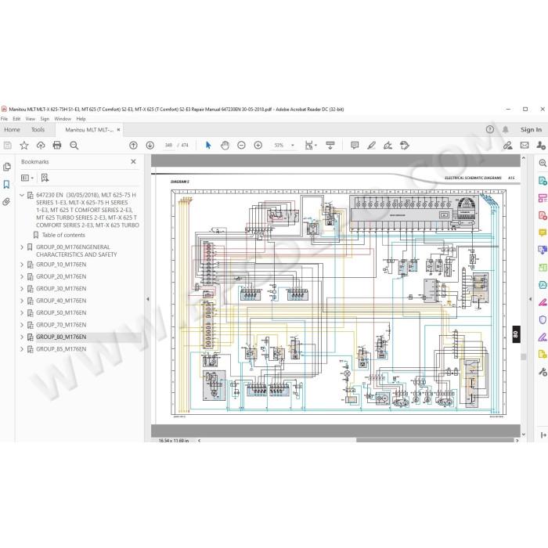The width and height of the screenshot is (548, 548).
Task: Open the notifications bell
Action: [506, 129]
